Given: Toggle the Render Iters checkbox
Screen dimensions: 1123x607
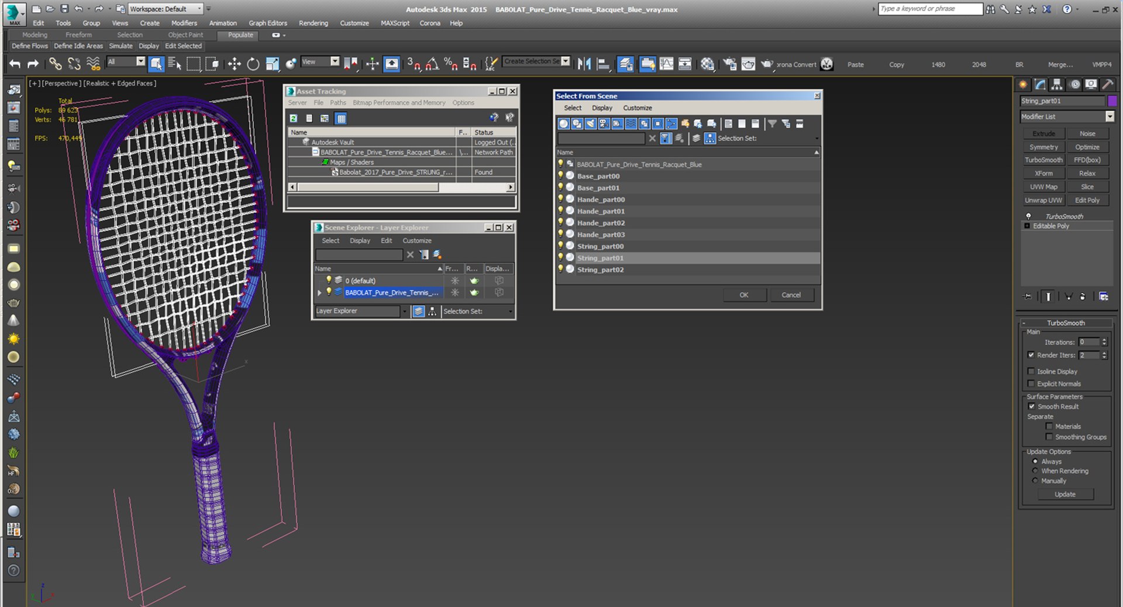Looking at the screenshot, I should tap(1031, 355).
